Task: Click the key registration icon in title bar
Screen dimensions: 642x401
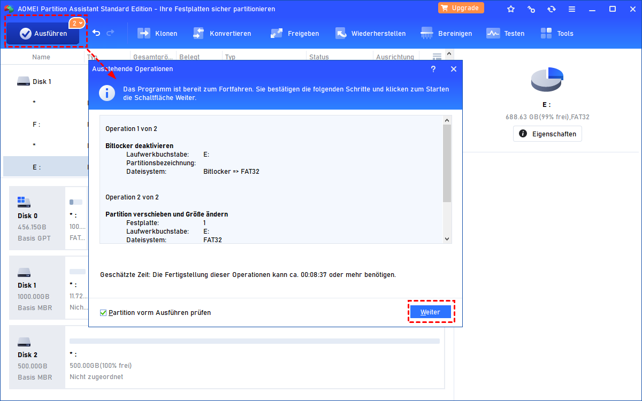Action: click(x=531, y=9)
